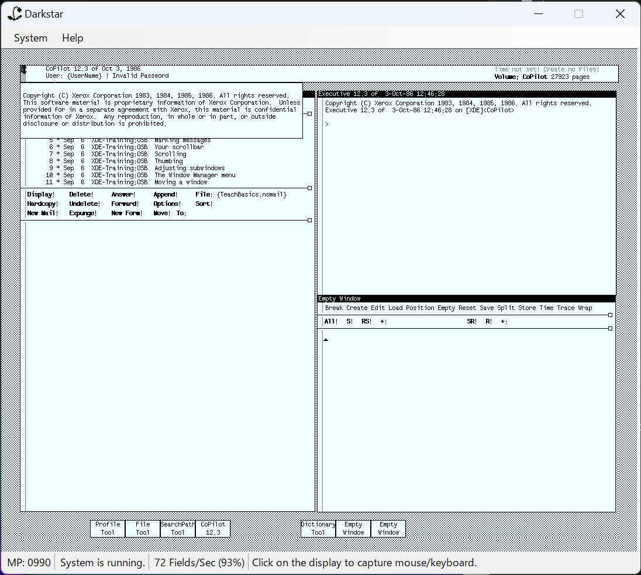The image size is (641, 575).
Task: Click Store in Empty Window menu
Action: pos(527,308)
